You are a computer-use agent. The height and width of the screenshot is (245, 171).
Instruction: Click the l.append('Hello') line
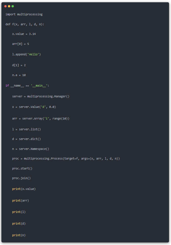(26, 54)
